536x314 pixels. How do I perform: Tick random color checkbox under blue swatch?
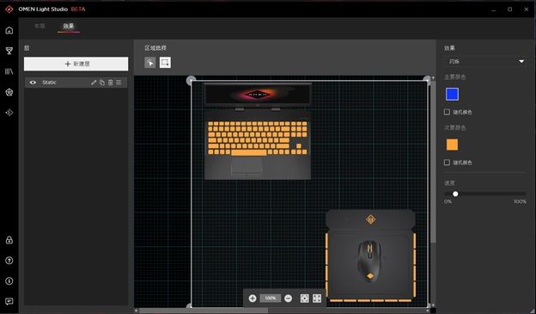click(447, 112)
